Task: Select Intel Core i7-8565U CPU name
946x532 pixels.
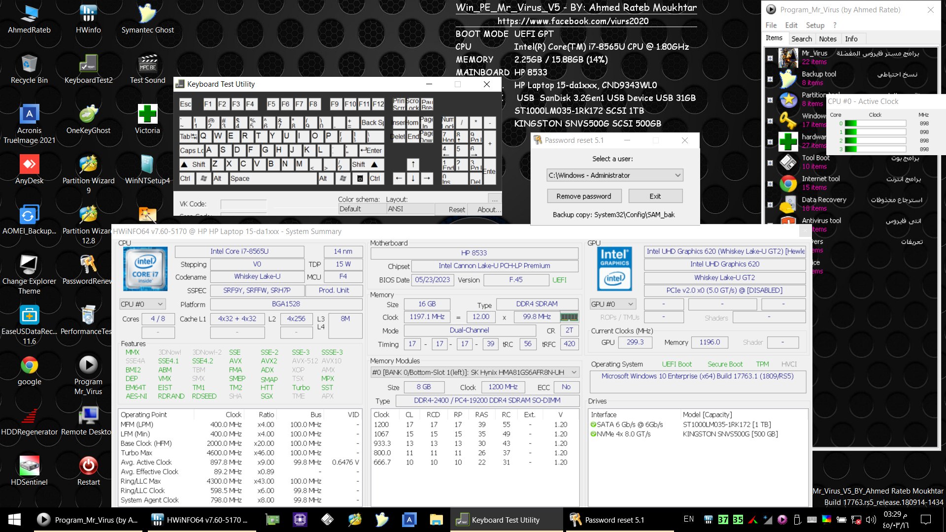Action: pos(239,251)
